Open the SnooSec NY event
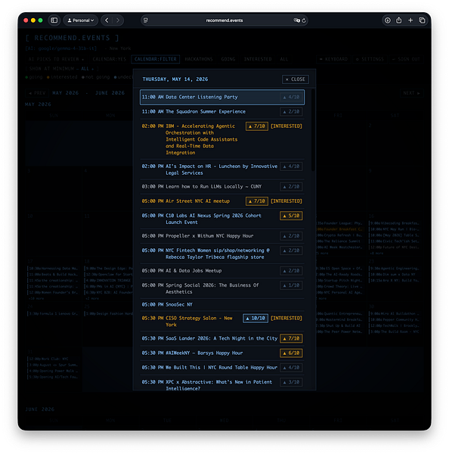This screenshot has height=454, width=449. click(222, 305)
